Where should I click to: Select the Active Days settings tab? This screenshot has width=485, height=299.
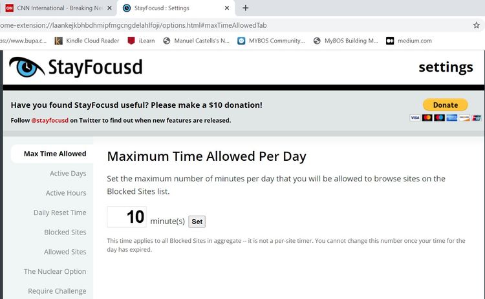pos(68,173)
